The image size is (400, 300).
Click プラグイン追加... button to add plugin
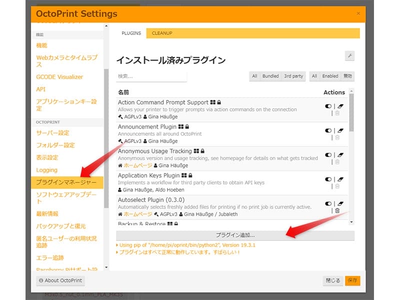click(235, 235)
